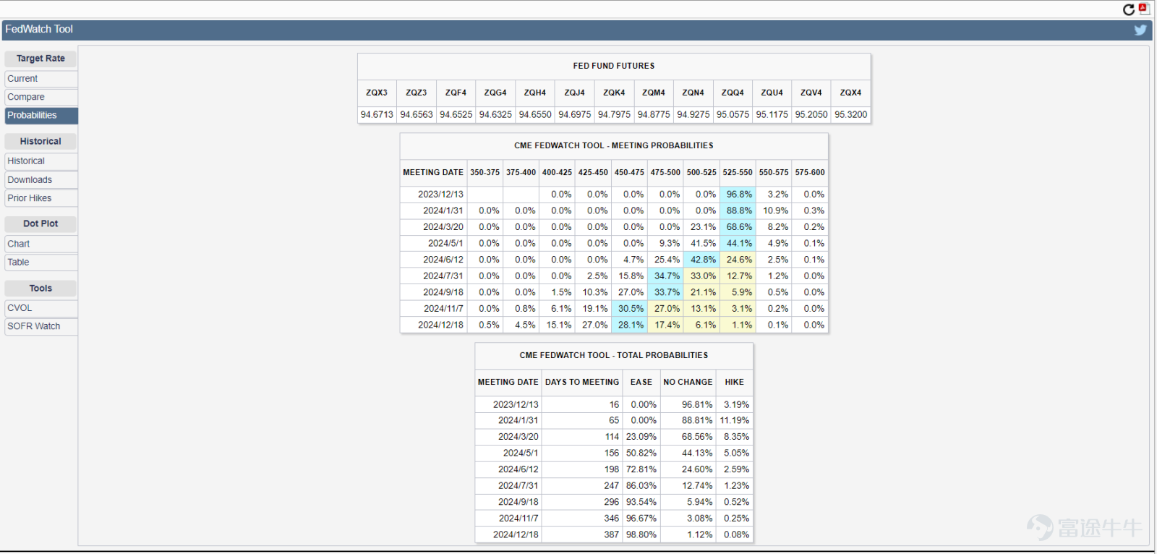The width and height of the screenshot is (1157, 554).
Task: Open the Current target rate view
Action: [41, 79]
